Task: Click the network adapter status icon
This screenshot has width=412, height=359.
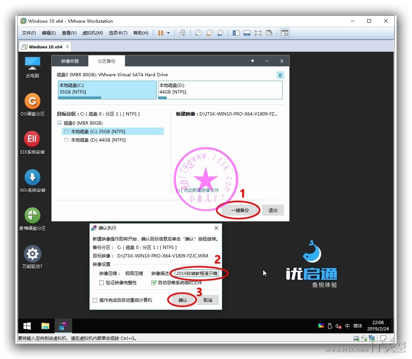Action: (372, 338)
